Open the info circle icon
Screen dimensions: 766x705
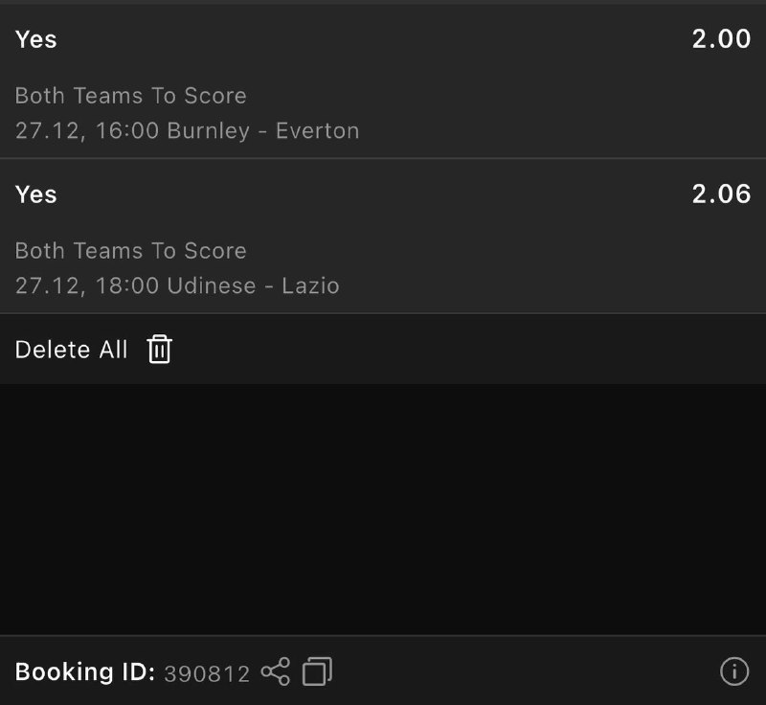[x=733, y=671]
